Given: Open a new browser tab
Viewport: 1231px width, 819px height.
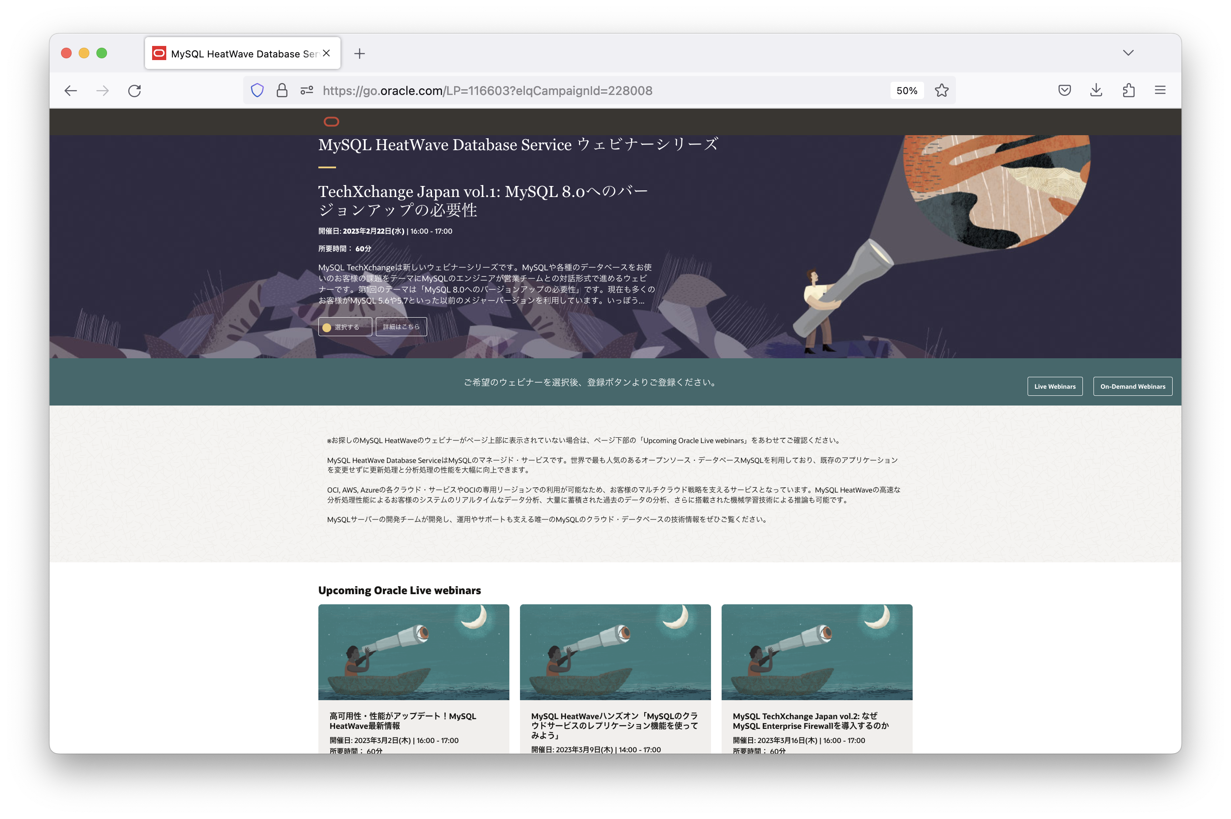Looking at the screenshot, I should coord(359,53).
